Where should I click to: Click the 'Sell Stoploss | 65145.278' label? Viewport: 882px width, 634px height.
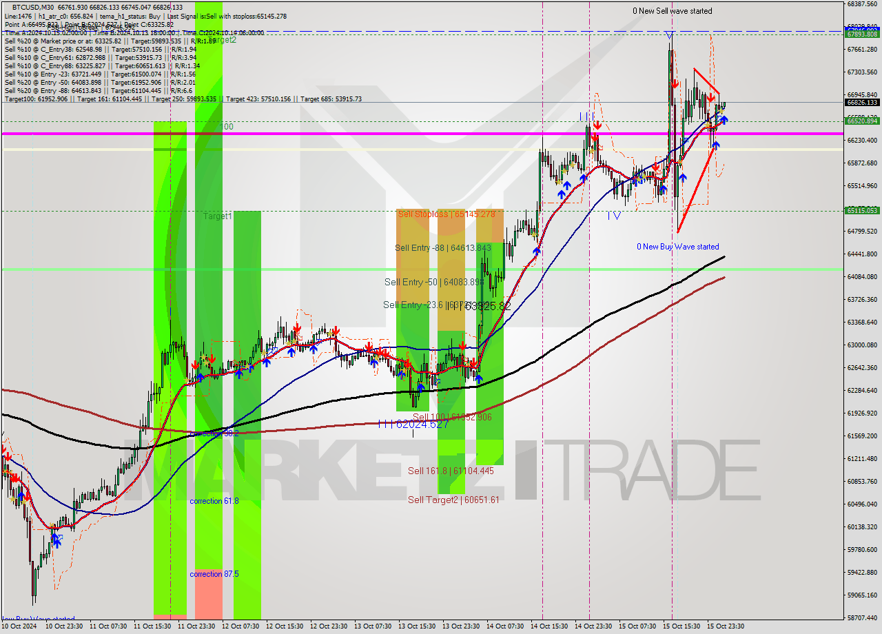[x=447, y=214]
